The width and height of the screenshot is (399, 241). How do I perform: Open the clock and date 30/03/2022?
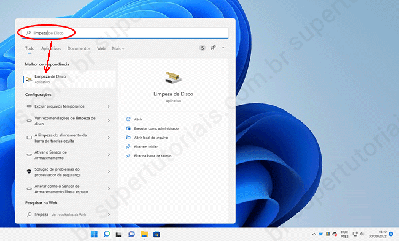(378, 234)
